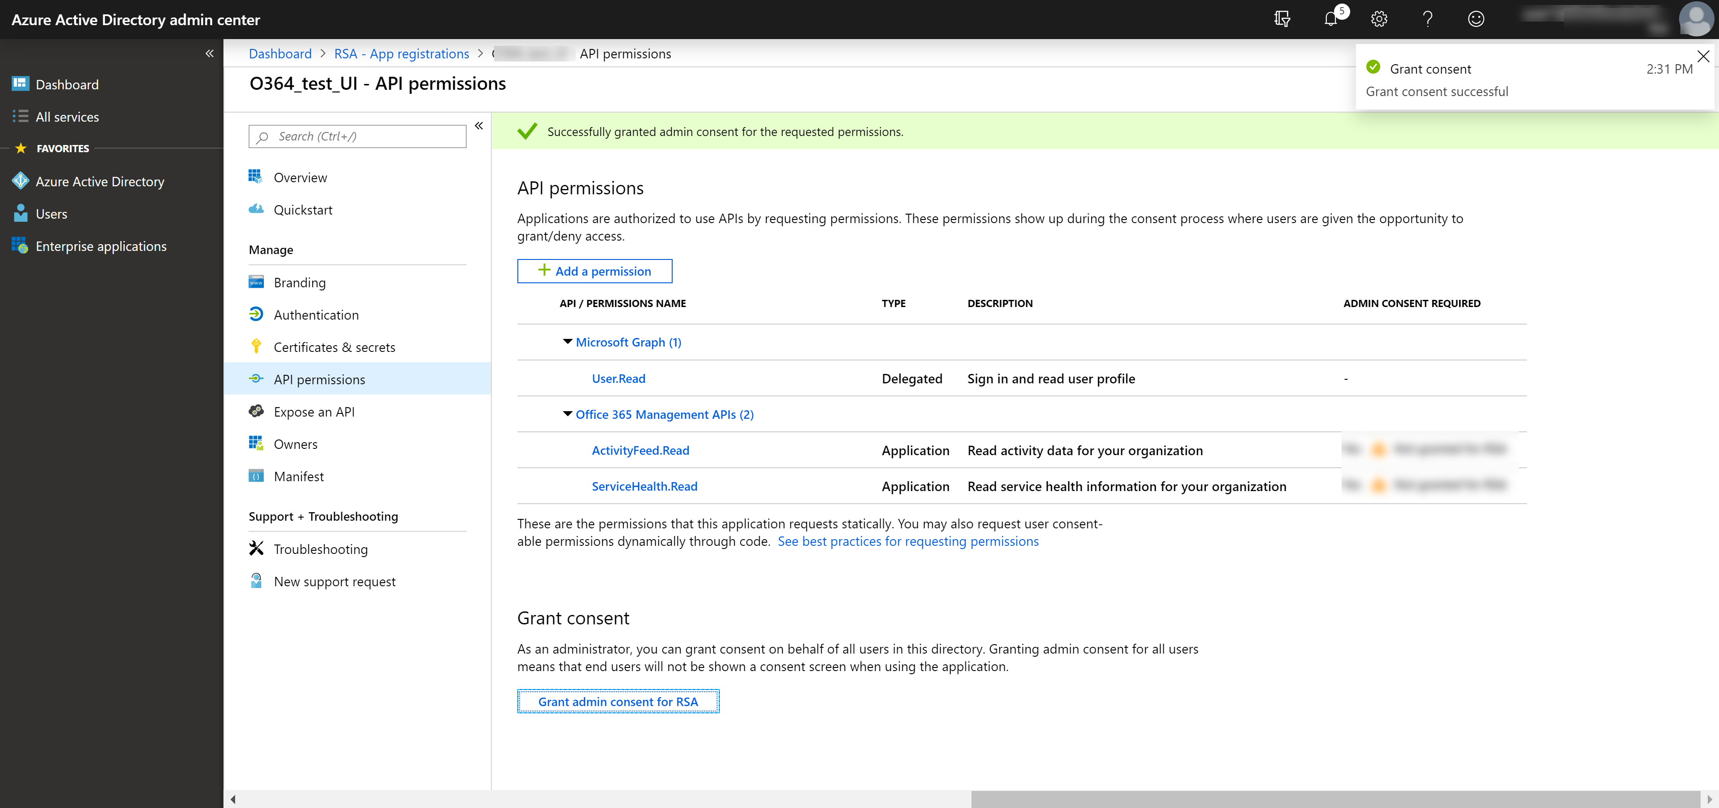Click the help question mark icon
The image size is (1719, 808).
[x=1427, y=19]
